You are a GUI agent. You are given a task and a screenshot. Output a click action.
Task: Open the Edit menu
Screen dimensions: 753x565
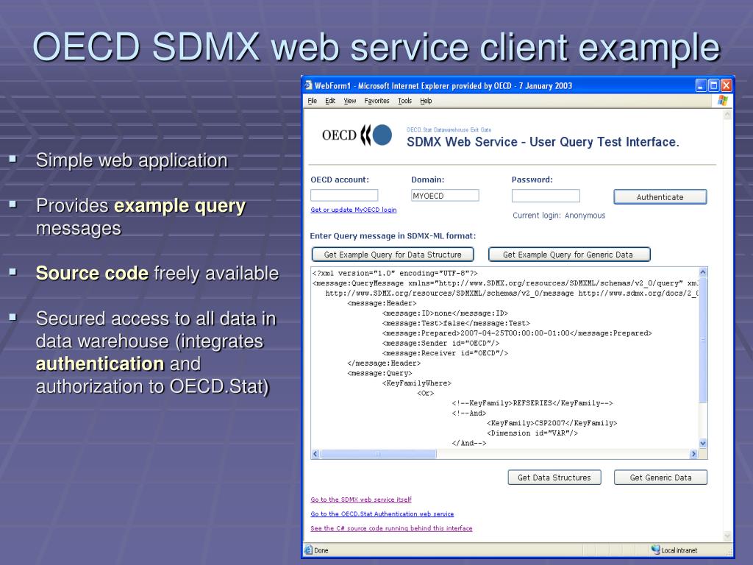[x=330, y=101]
